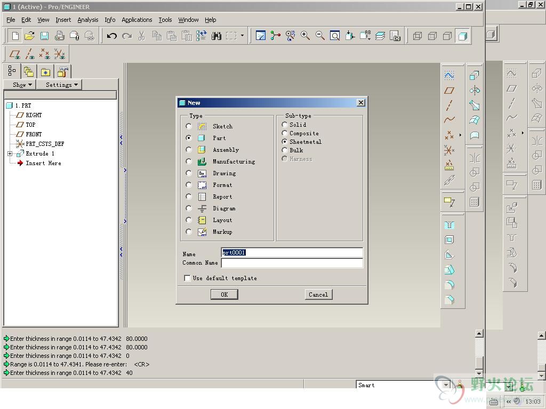This screenshot has width=546, height=409.
Task: Select Hidden Line display icon
Action: pos(432,36)
